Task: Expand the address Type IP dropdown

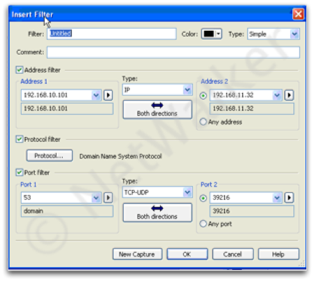Action: (x=157, y=89)
